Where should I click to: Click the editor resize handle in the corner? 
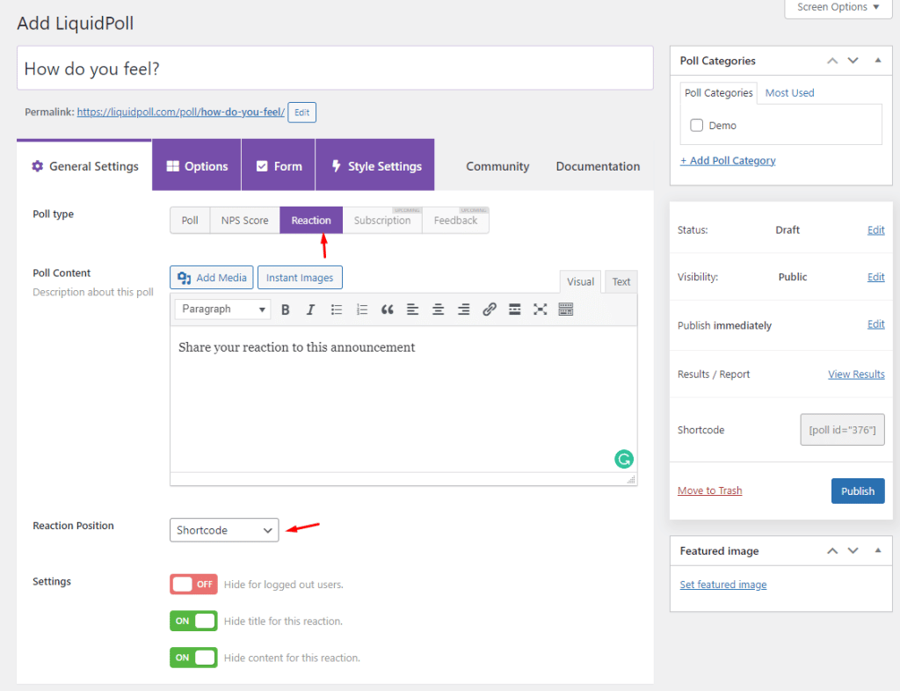(x=631, y=479)
